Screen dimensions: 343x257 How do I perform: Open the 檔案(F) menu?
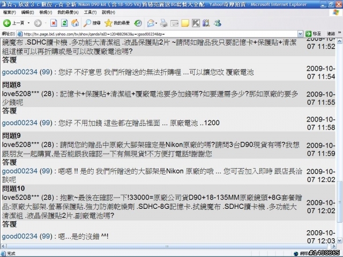(10, 12)
